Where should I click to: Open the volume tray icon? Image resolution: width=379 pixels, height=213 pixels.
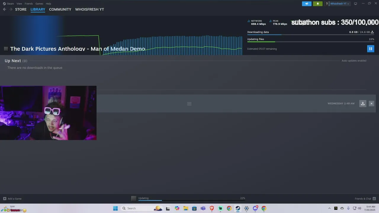pyautogui.click(x=359, y=208)
